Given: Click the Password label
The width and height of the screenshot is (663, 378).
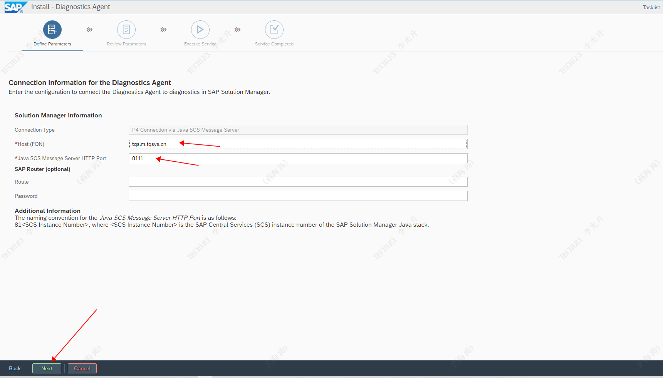Looking at the screenshot, I should [x=26, y=196].
